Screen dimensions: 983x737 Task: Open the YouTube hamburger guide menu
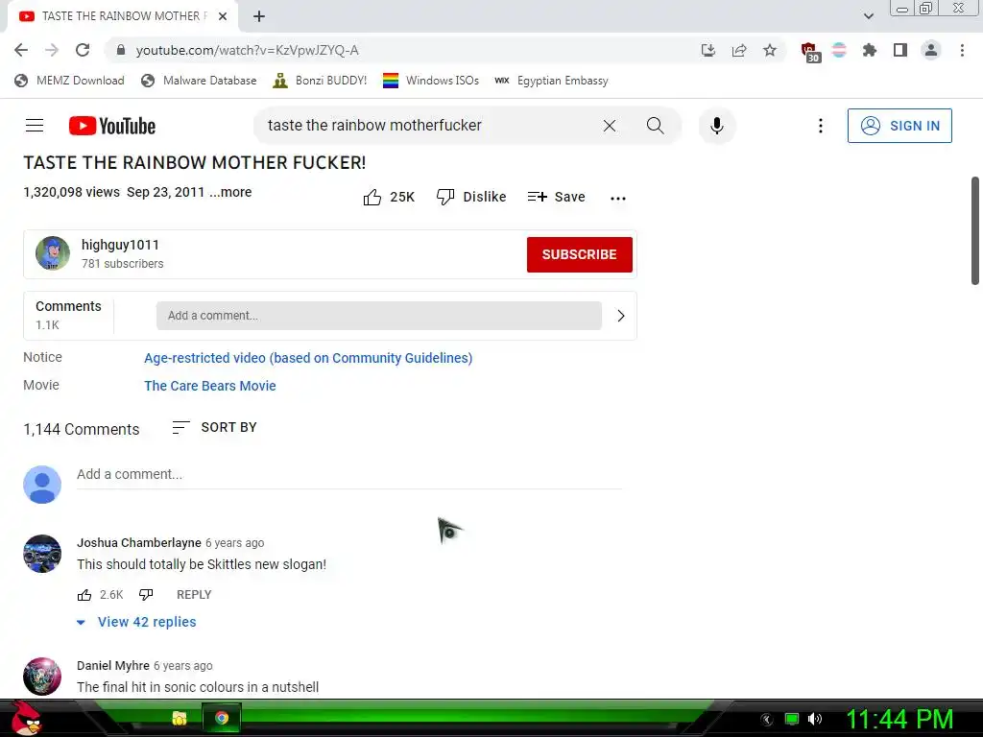(x=35, y=126)
